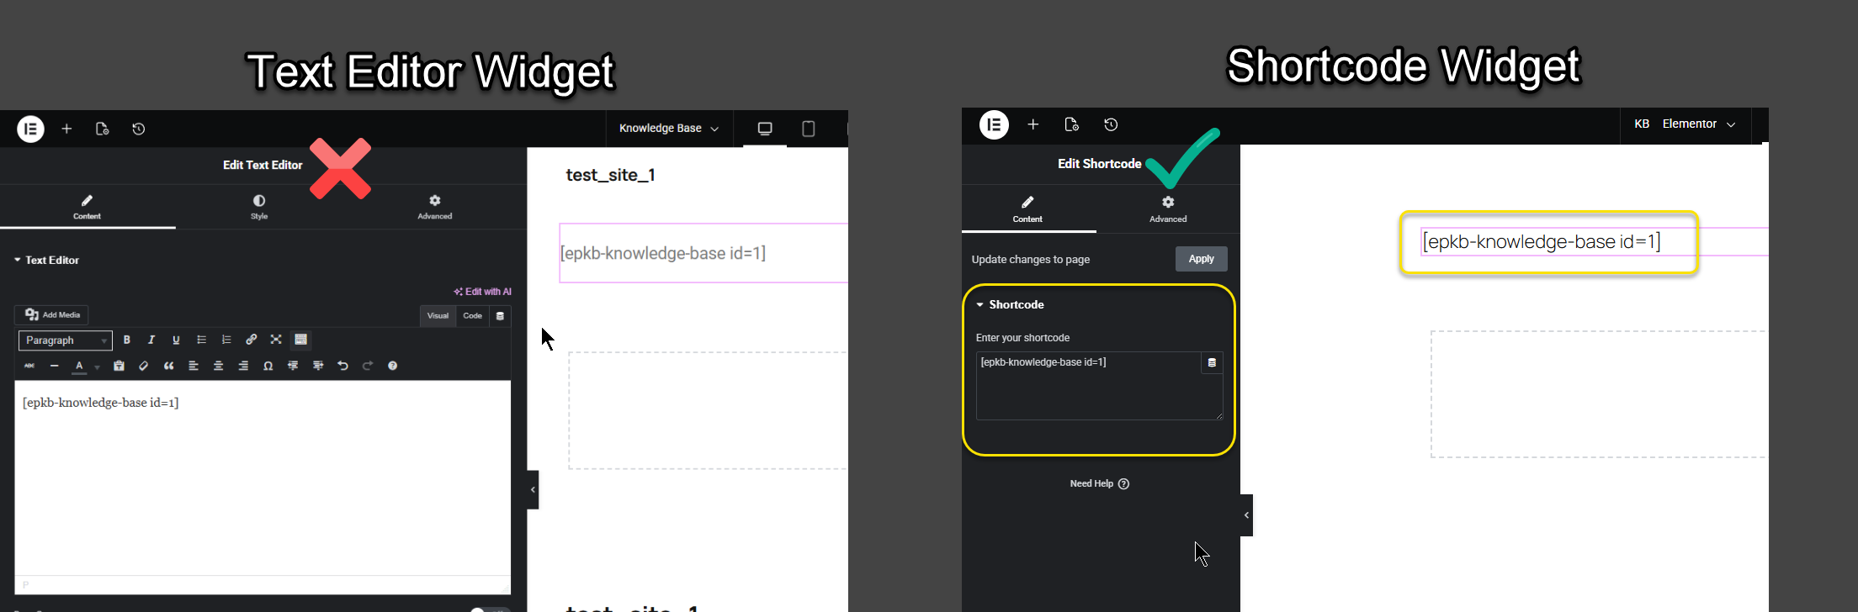Image resolution: width=1858 pixels, height=612 pixels.
Task: Click the plus icon in Text Editor top bar
Action: tap(66, 129)
